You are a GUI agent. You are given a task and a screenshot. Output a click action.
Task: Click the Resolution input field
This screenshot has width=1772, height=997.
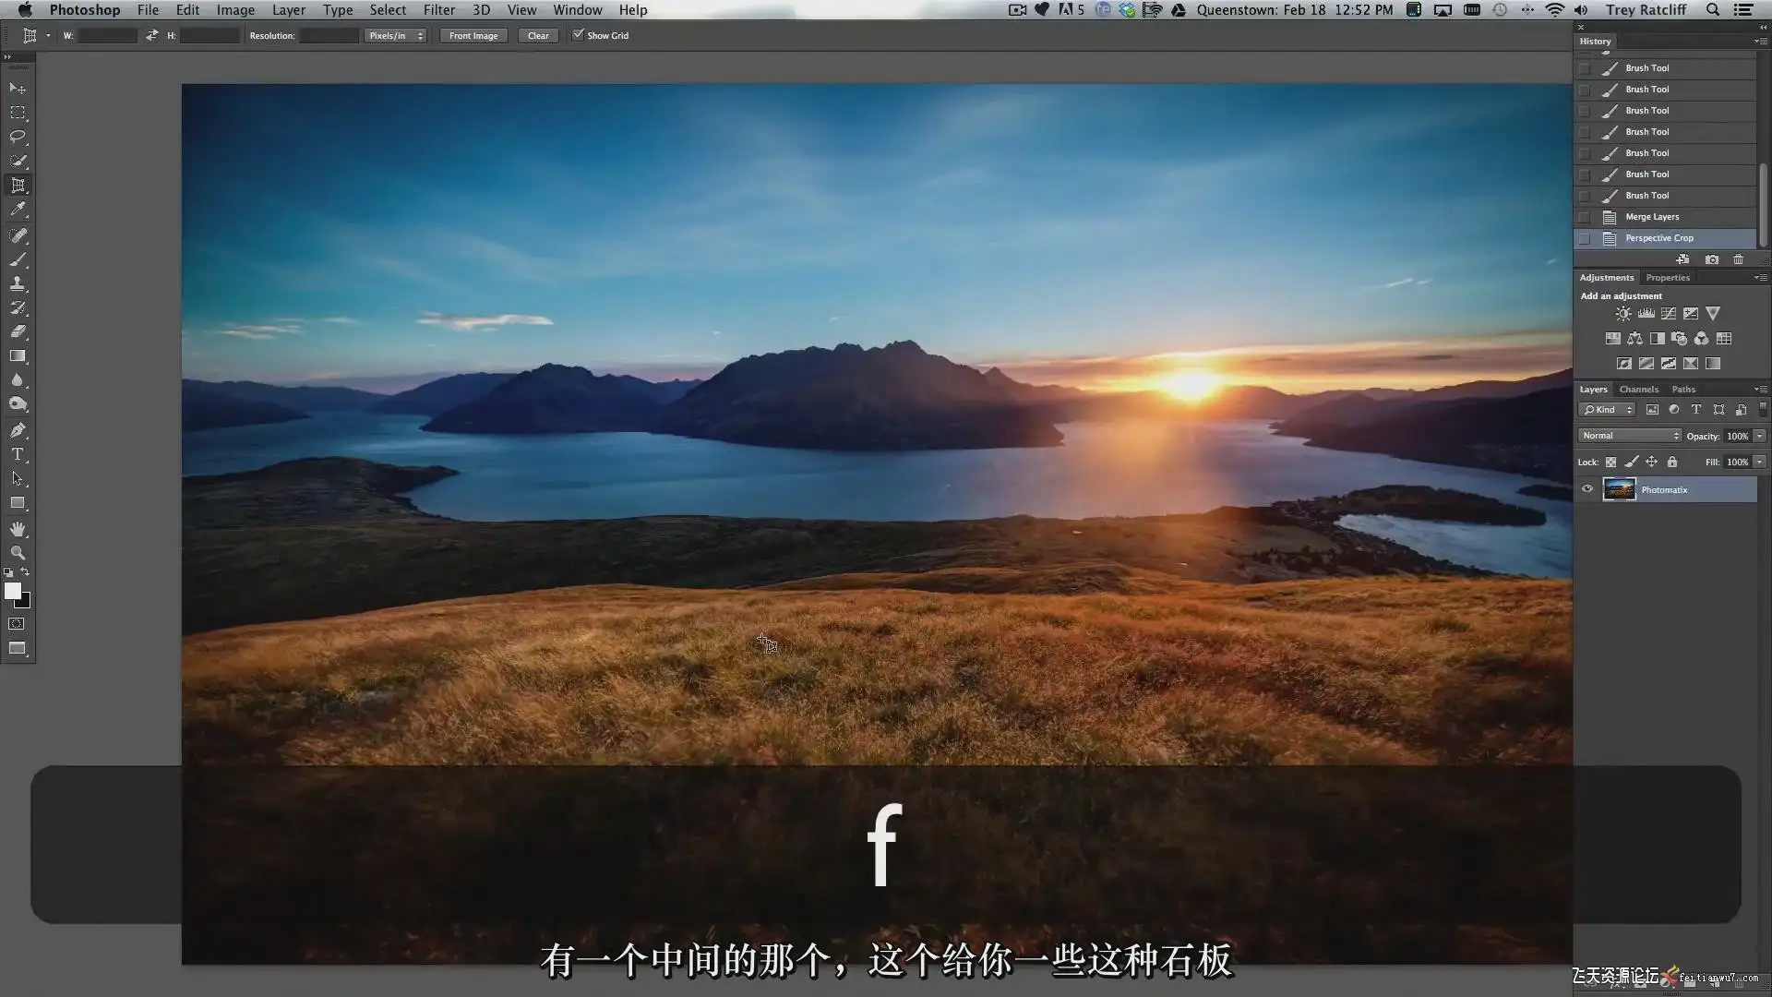tap(329, 35)
